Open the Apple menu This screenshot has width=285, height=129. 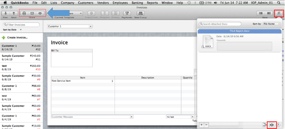[5, 3]
